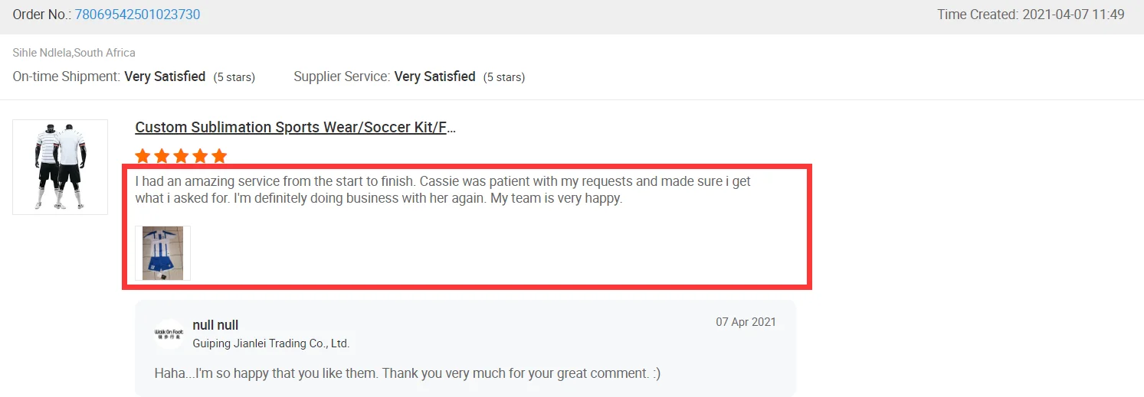Click the second orange rating star
The height and width of the screenshot is (397, 1144).
[x=162, y=156]
